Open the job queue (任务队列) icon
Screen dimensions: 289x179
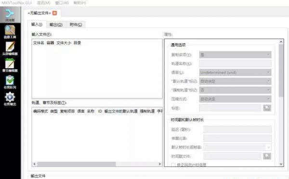pyautogui.click(x=10, y=82)
